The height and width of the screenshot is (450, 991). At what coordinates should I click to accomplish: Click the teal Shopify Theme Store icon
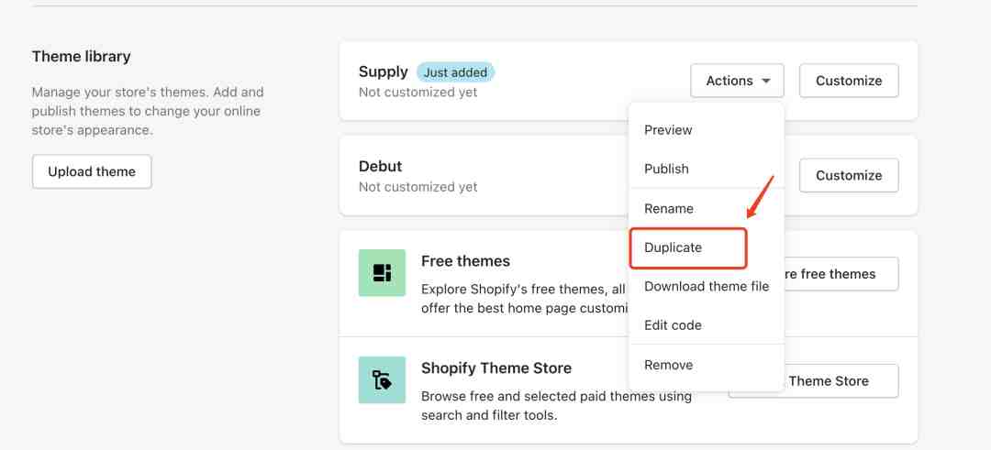click(382, 379)
